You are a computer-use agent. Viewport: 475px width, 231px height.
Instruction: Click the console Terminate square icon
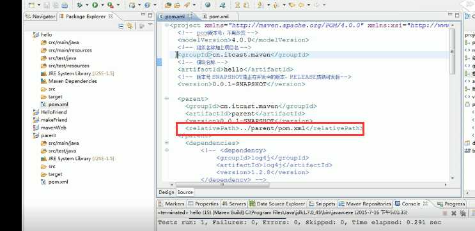(x=445, y=214)
